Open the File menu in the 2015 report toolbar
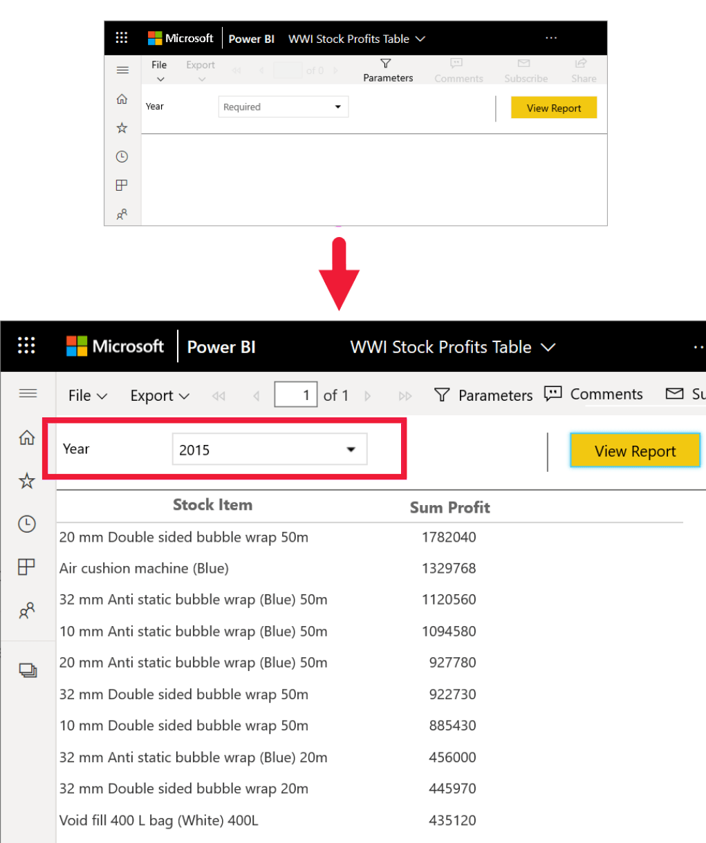 point(88,395)
